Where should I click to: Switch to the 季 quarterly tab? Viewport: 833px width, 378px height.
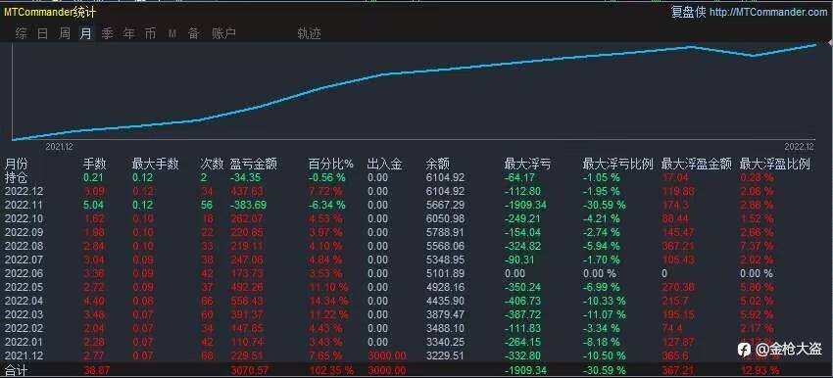108,34
